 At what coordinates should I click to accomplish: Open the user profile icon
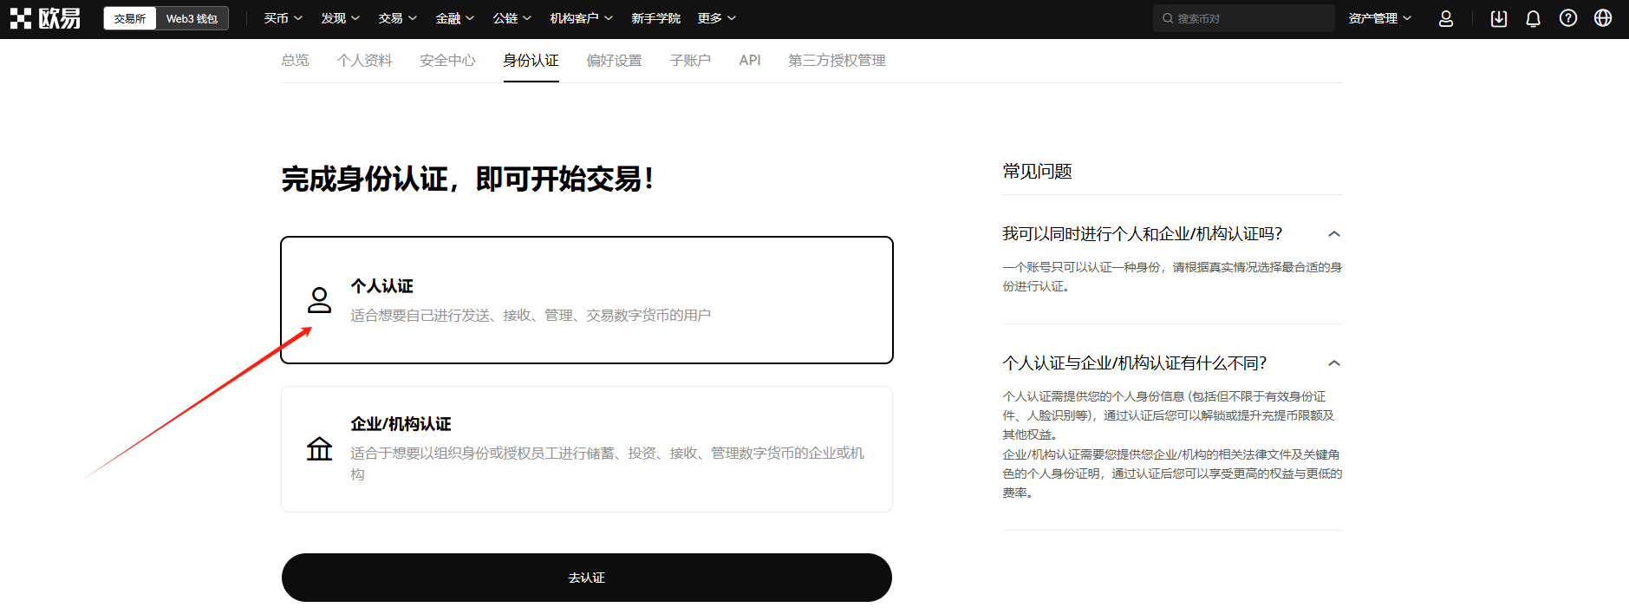click(1445, 18)
